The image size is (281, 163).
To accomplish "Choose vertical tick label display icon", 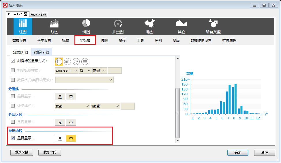I will coord(68,62).
